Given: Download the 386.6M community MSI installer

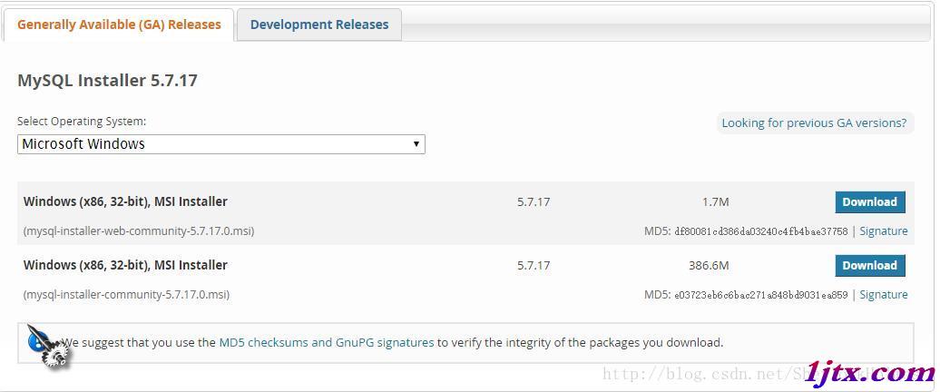Looking at the screenshot, I should point(870,266).
